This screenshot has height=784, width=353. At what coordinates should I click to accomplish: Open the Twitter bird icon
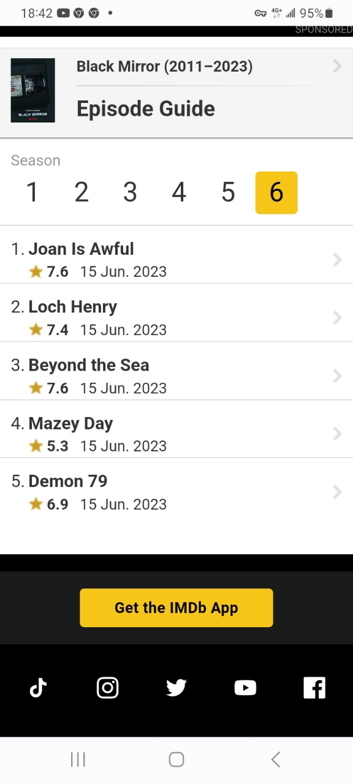tap(176, 688)
